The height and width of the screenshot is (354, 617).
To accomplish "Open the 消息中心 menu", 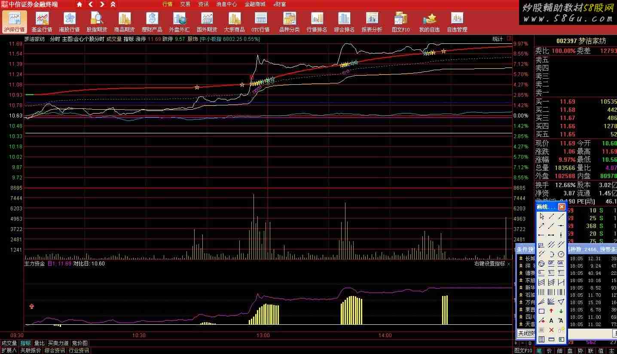I will 226,4.
